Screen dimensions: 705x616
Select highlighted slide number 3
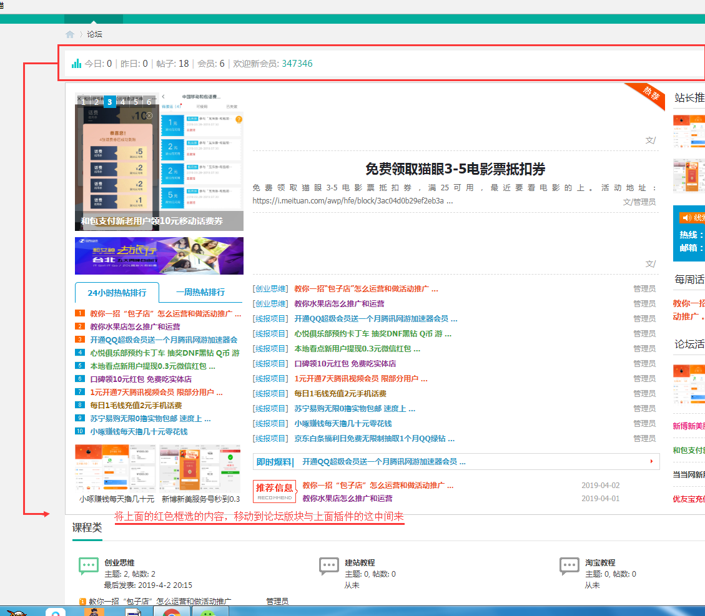coord(109,102)
